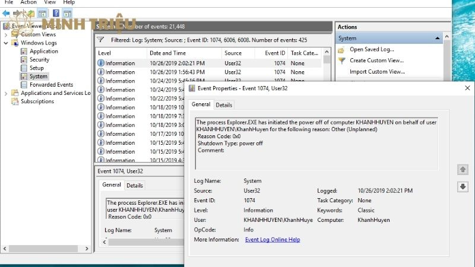Click the Help question mark toolbar icon

coord(55,13)
